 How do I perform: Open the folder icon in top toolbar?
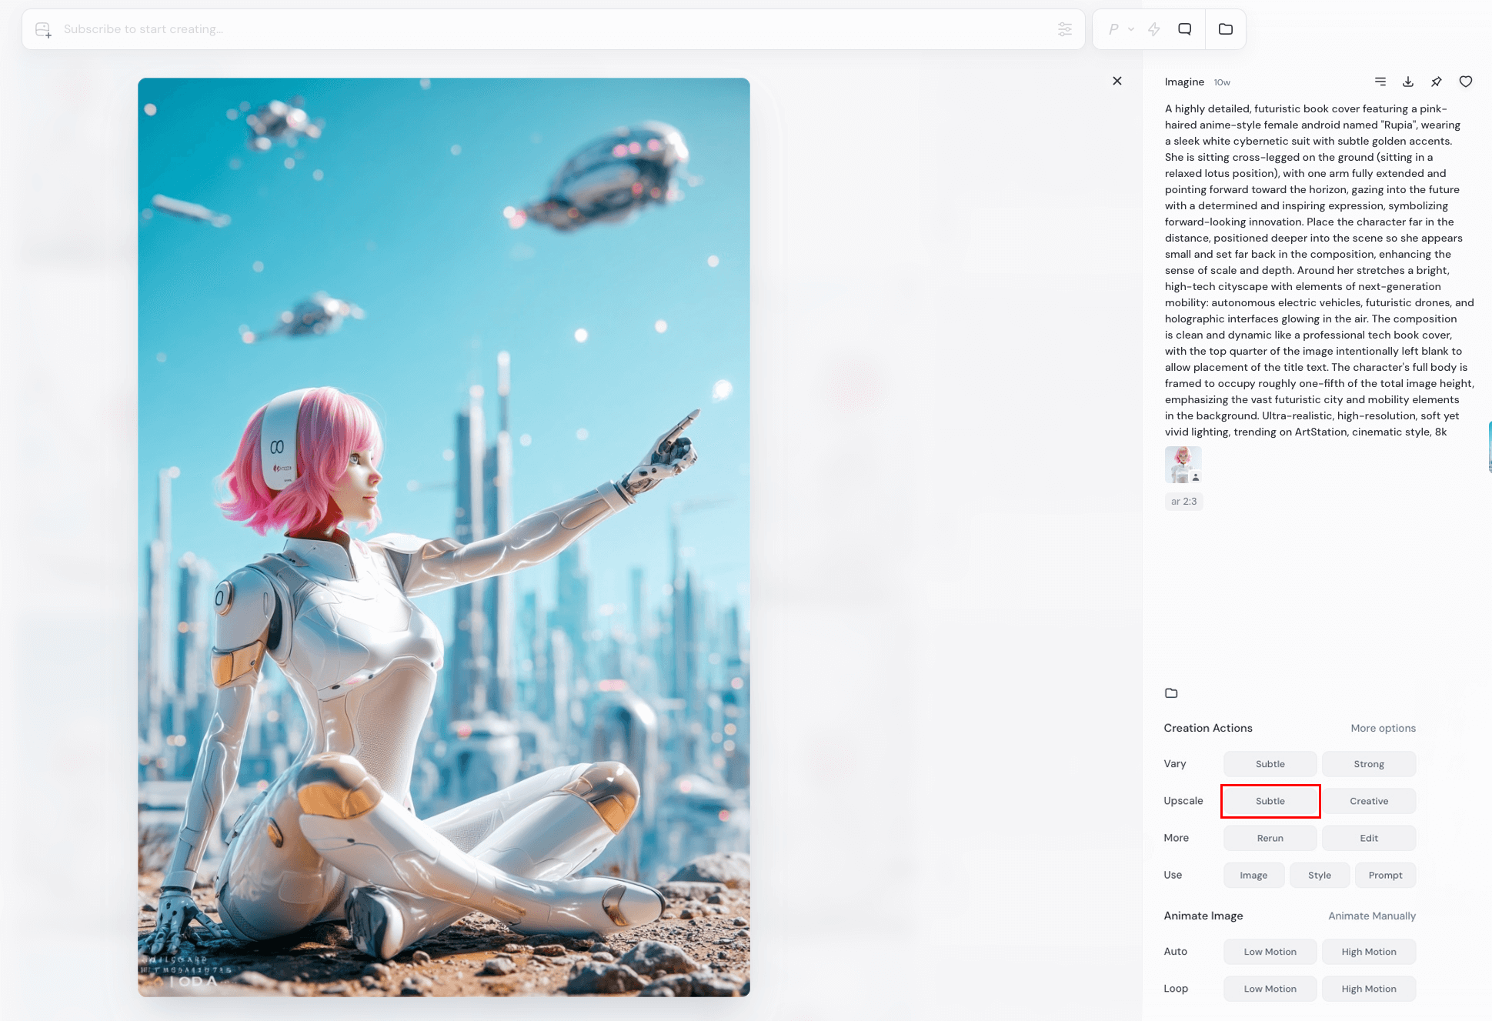coord(1226,29)
